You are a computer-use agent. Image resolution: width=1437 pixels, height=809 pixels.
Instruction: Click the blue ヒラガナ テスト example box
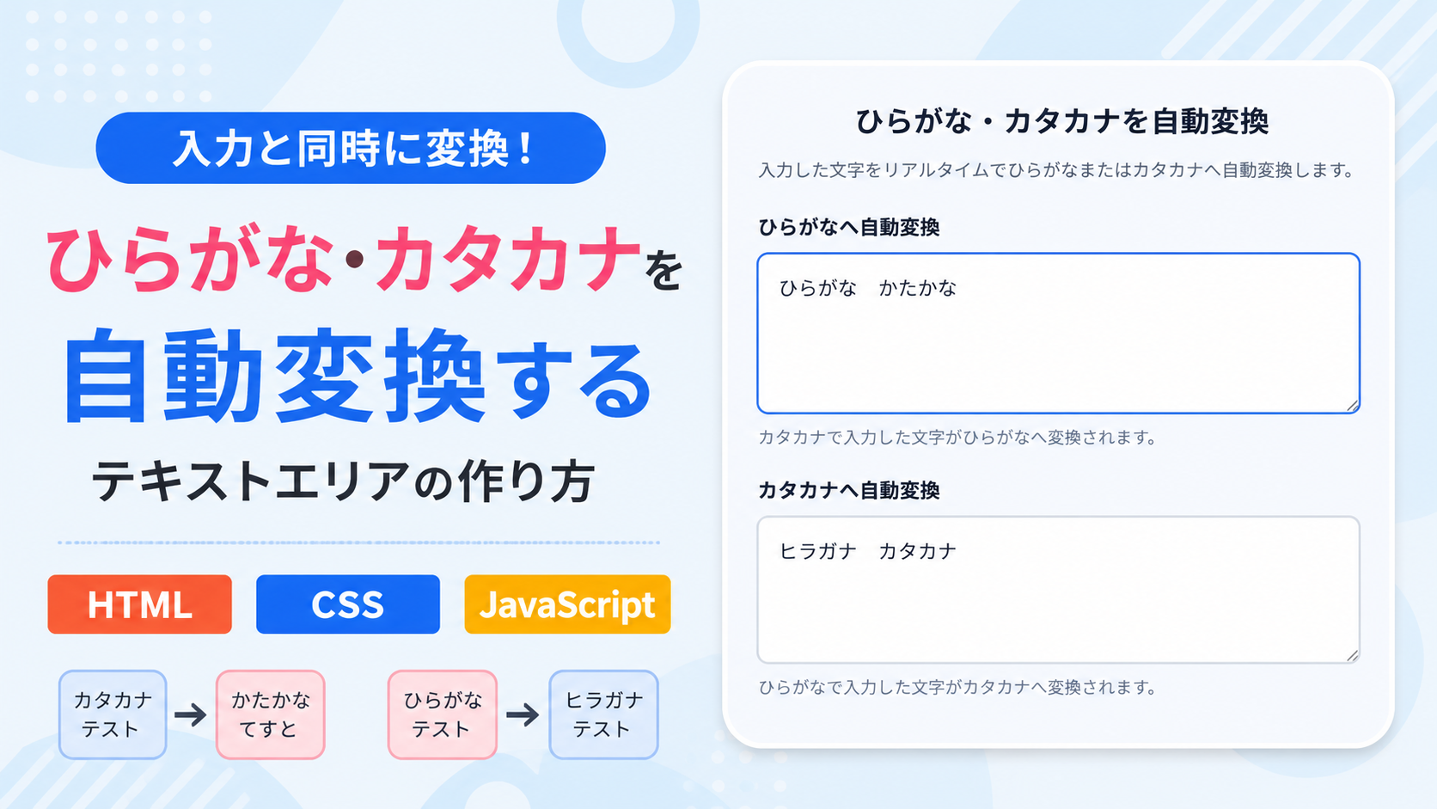pyautogui.click(x=603, y=714)
